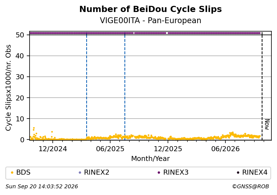
Task: Select the BDS legend label
Action: click(x=23, y=172)
